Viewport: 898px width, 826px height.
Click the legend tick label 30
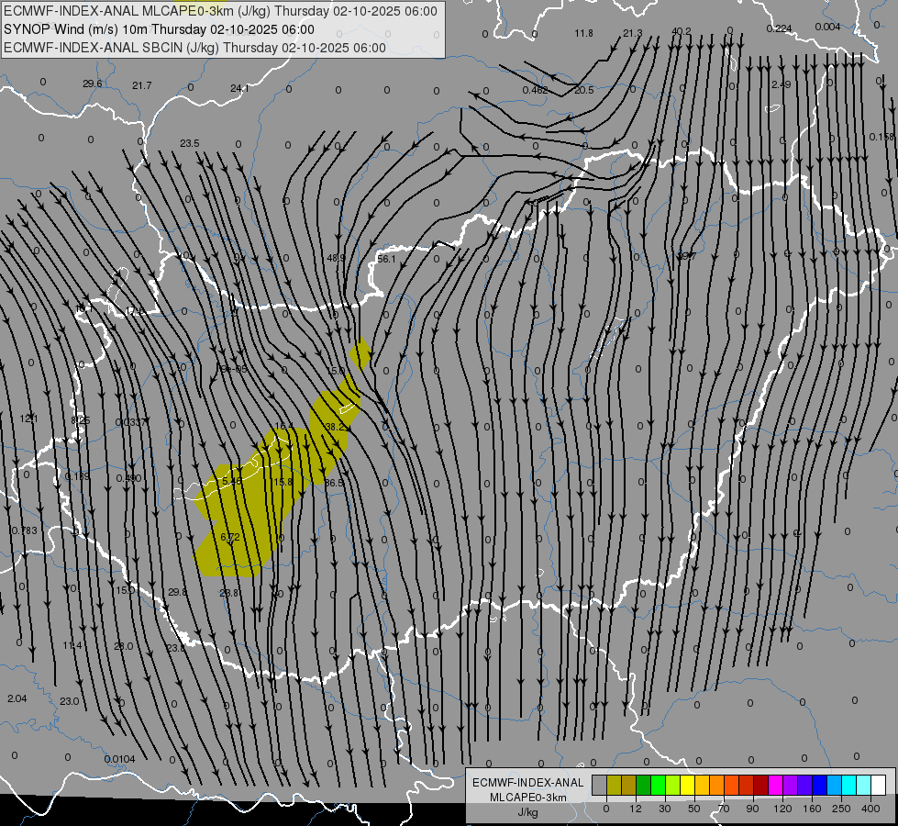pos(664,809)
